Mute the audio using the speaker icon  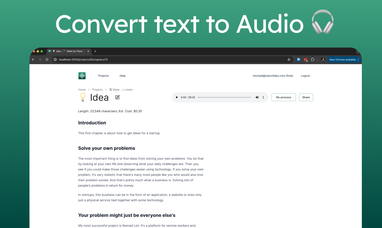coord(257,97)
